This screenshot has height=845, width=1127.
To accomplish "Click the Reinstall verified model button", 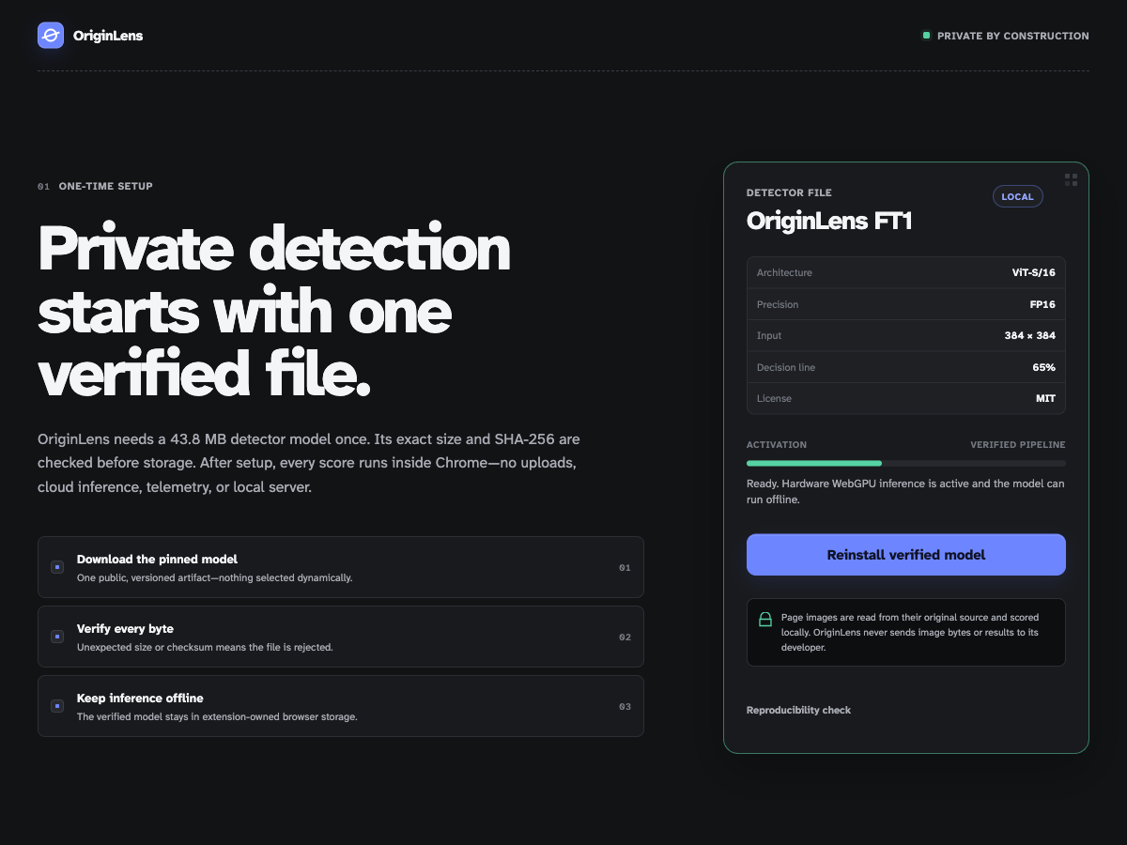I will 906,555.
